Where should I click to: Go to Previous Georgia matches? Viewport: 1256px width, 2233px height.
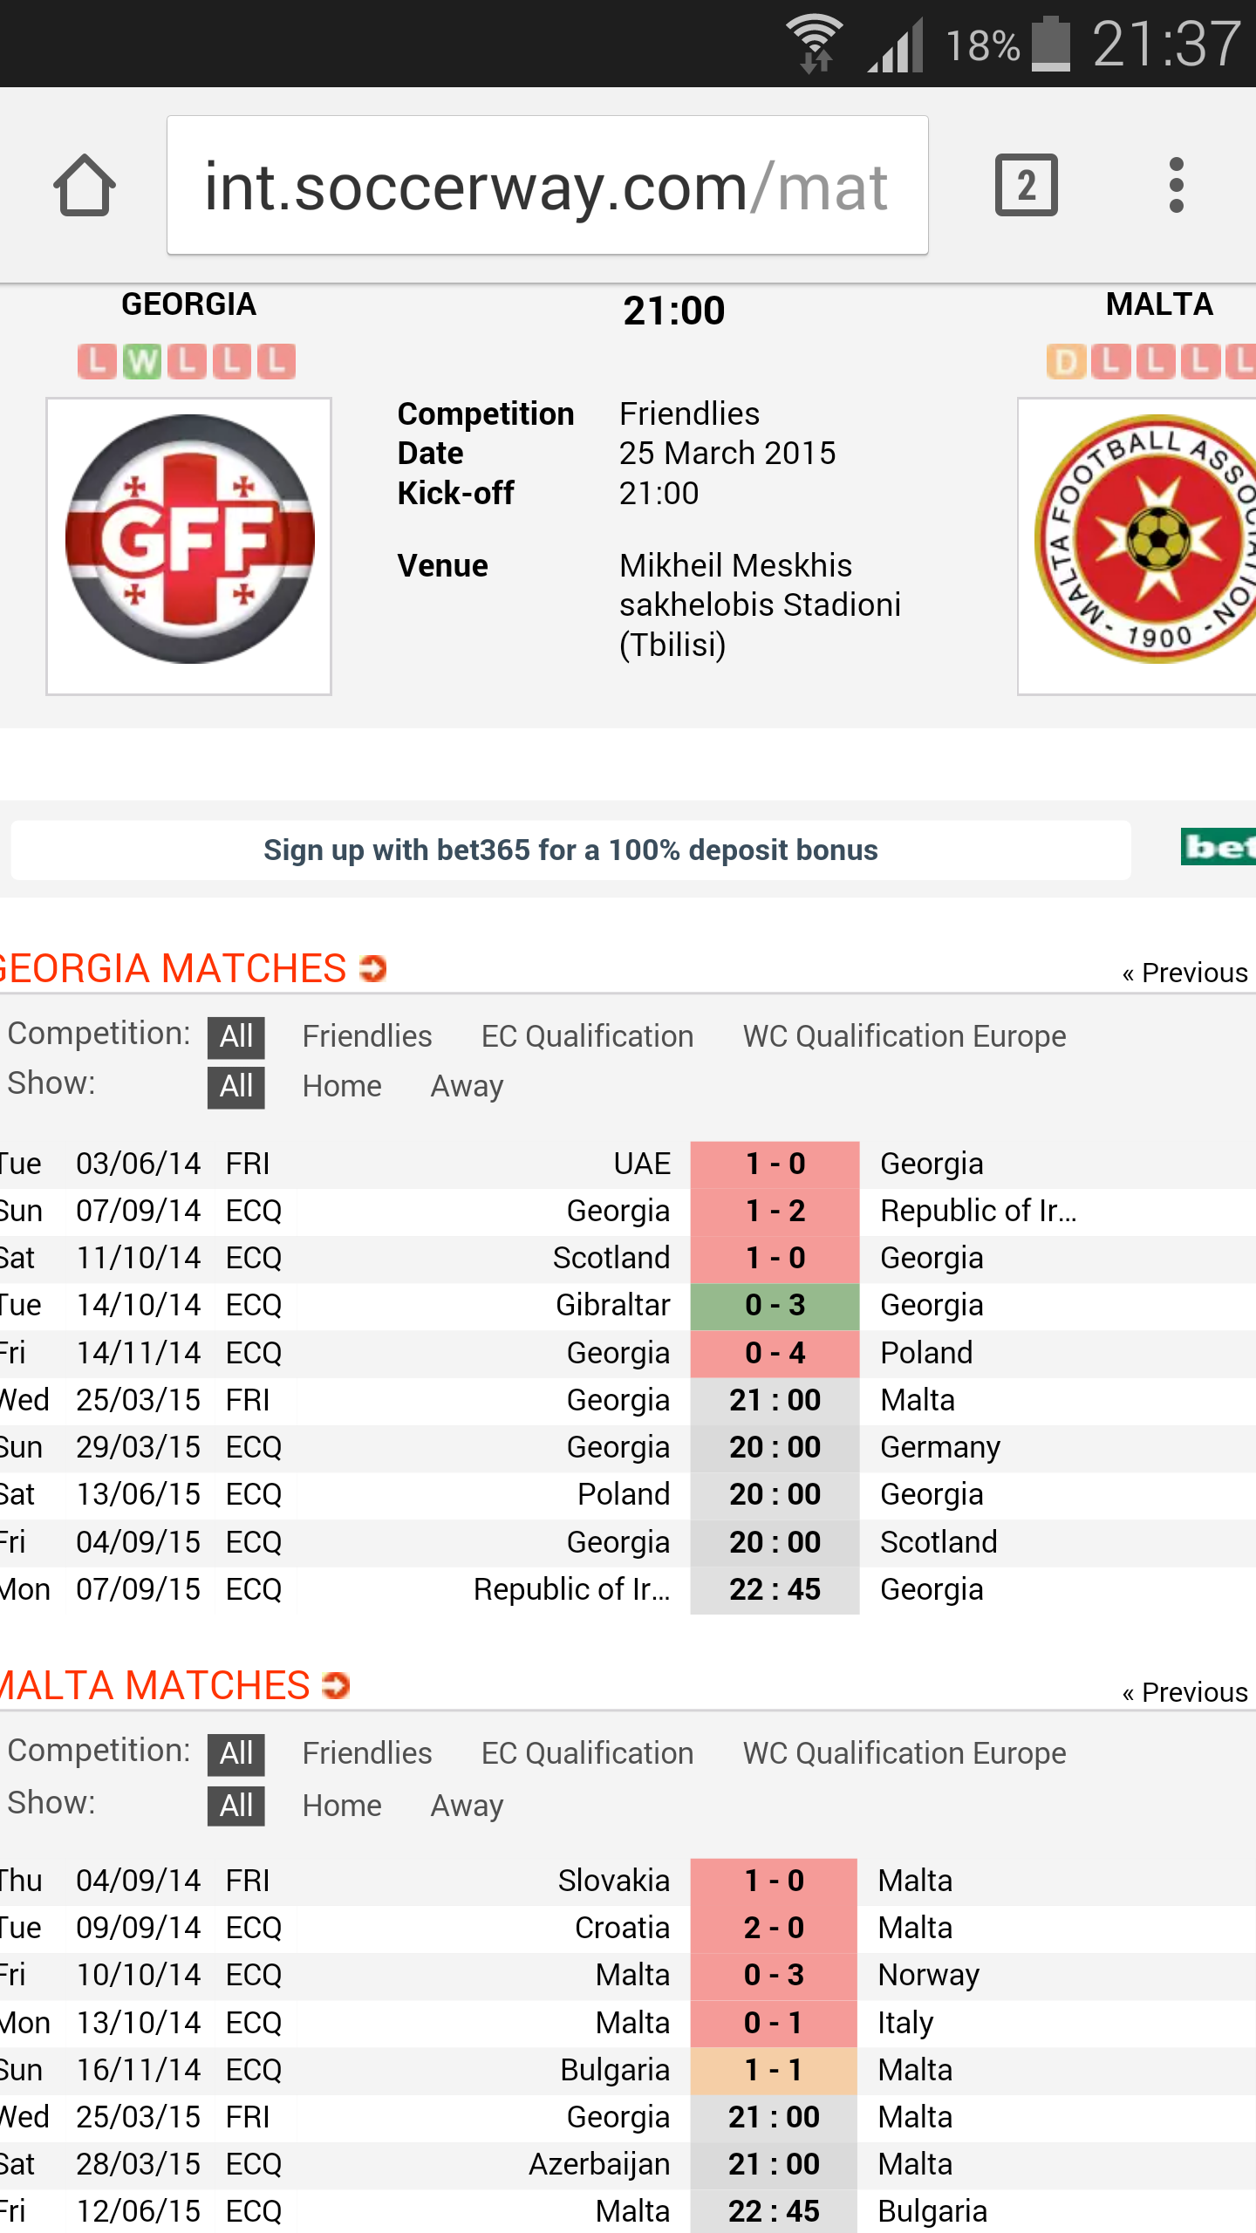click(x=1184, y=973)
